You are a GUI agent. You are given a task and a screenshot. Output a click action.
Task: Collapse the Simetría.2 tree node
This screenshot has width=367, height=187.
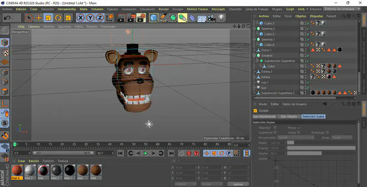pos(254,29)
